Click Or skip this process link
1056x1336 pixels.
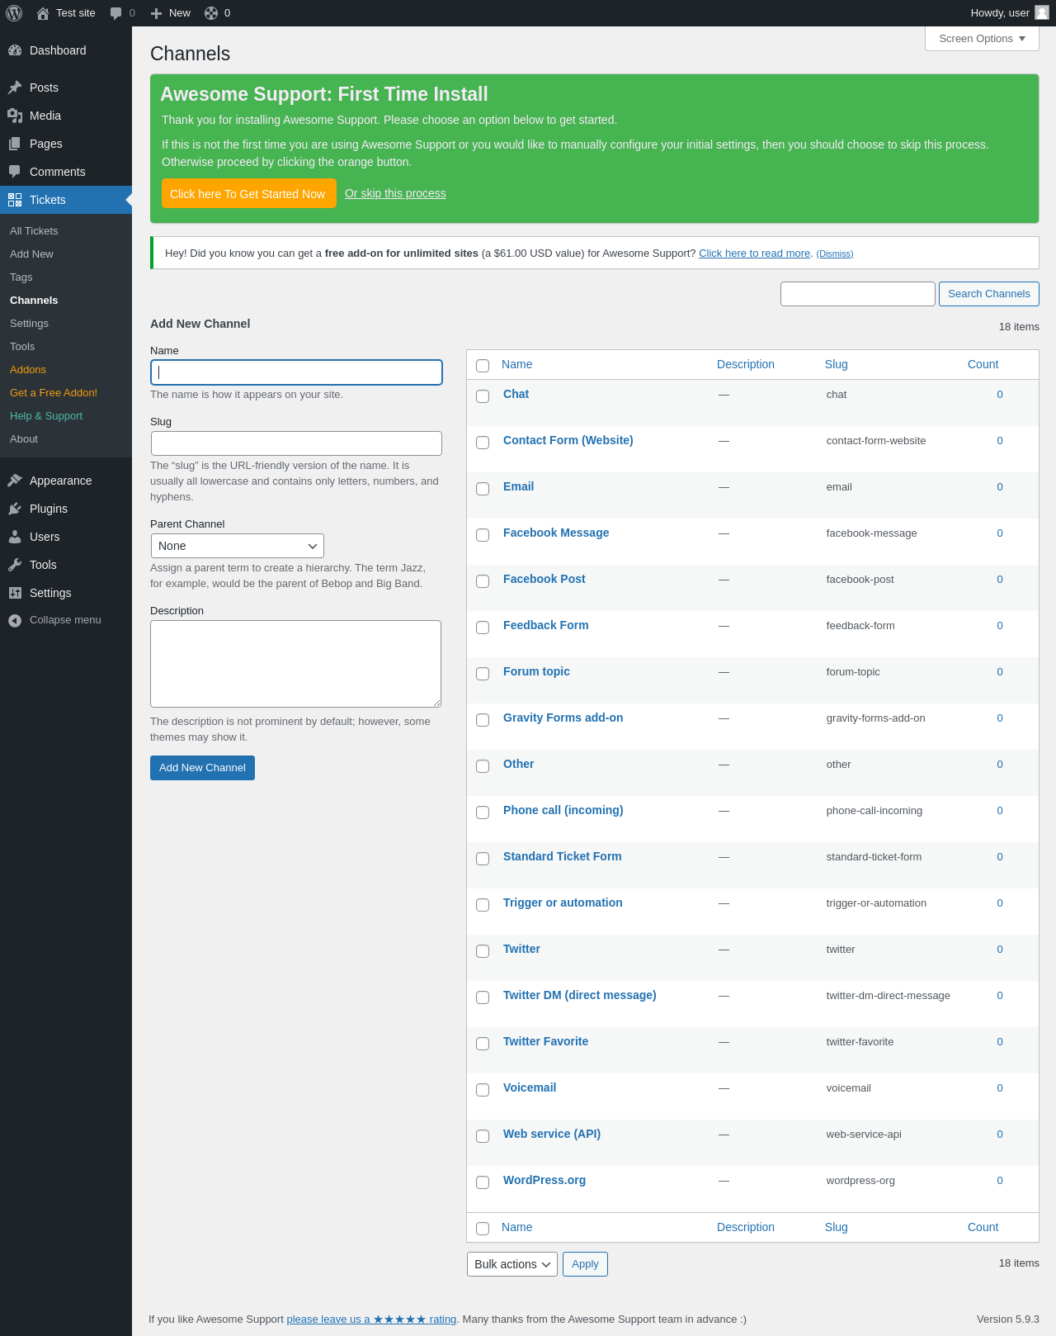[x=395, y=193]
